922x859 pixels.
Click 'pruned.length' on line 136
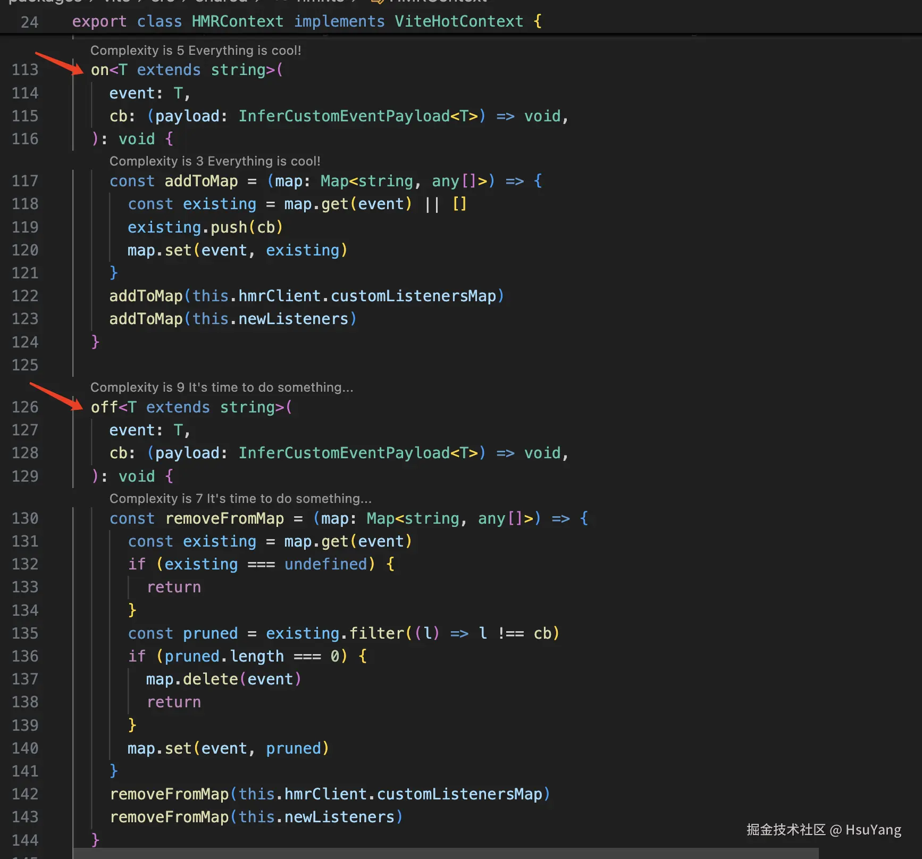point(224,657)
